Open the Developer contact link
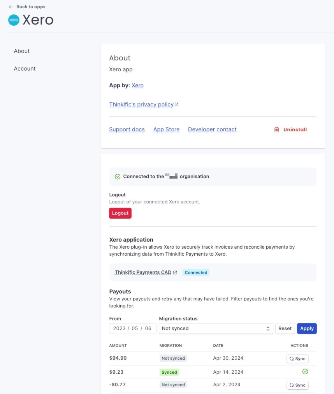Image resolution: width=334 pixels, height=394 pixels. pos(212,129)
